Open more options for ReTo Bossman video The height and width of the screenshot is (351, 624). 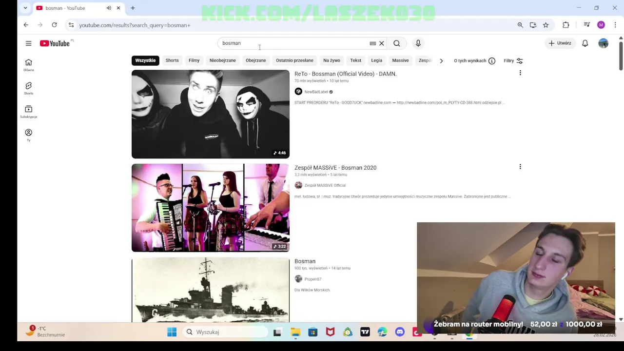coord(520,73)
